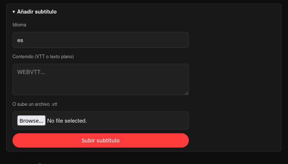Grab the text area resize handle icon
Viewport: 288px width, 164px height.
pos(187,93)
